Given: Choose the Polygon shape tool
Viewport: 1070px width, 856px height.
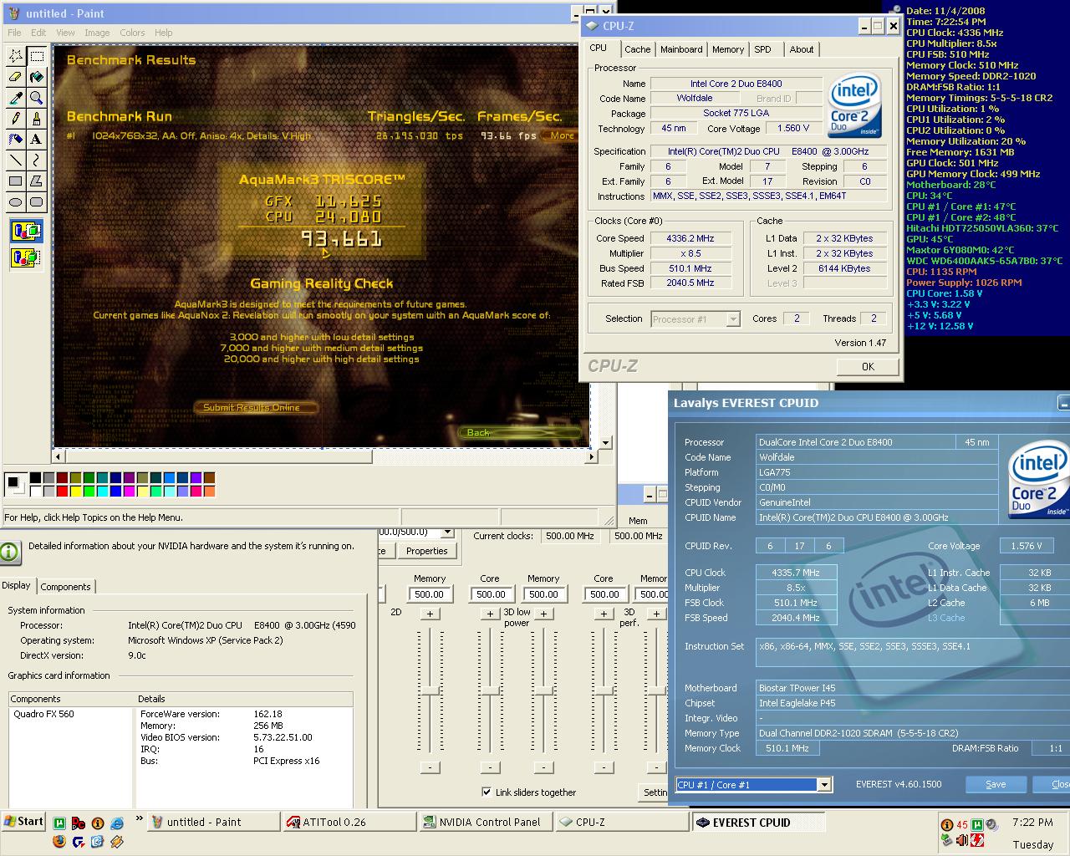Looking at the screenshot, I should (x=37, y=181).
